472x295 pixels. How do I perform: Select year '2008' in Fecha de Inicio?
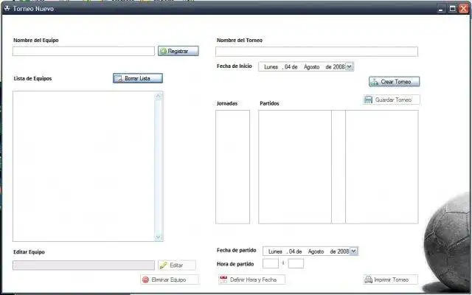(339, 67)
